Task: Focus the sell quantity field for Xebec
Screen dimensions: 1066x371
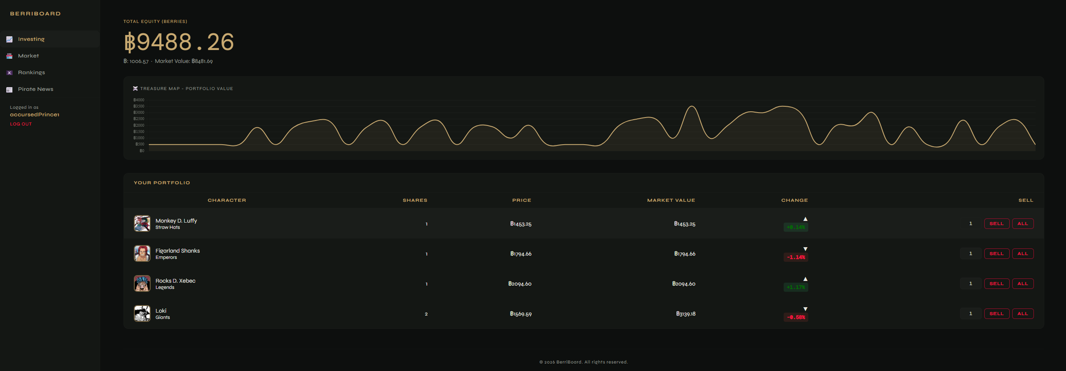Action: pyautogui.click(x=970, y=284)
